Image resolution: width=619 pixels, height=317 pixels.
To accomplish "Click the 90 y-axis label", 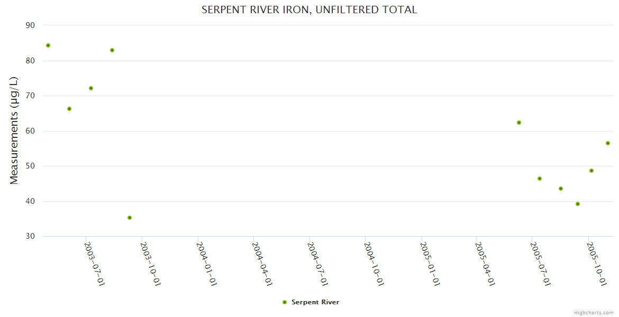I will tap(30, 25).
